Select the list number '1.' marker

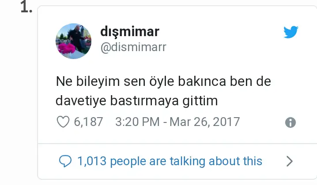tap(26, 7)
